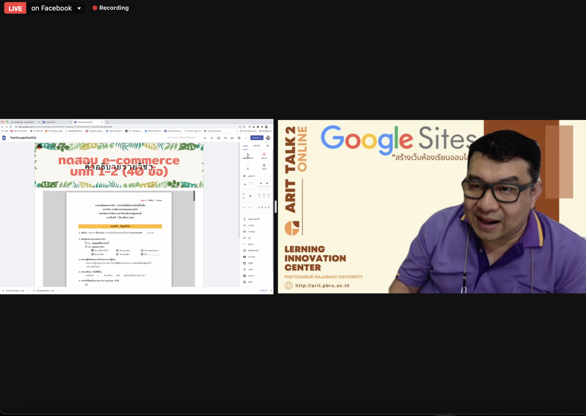Show hidden bookmarks with the double chevron

tap(237, 131)
